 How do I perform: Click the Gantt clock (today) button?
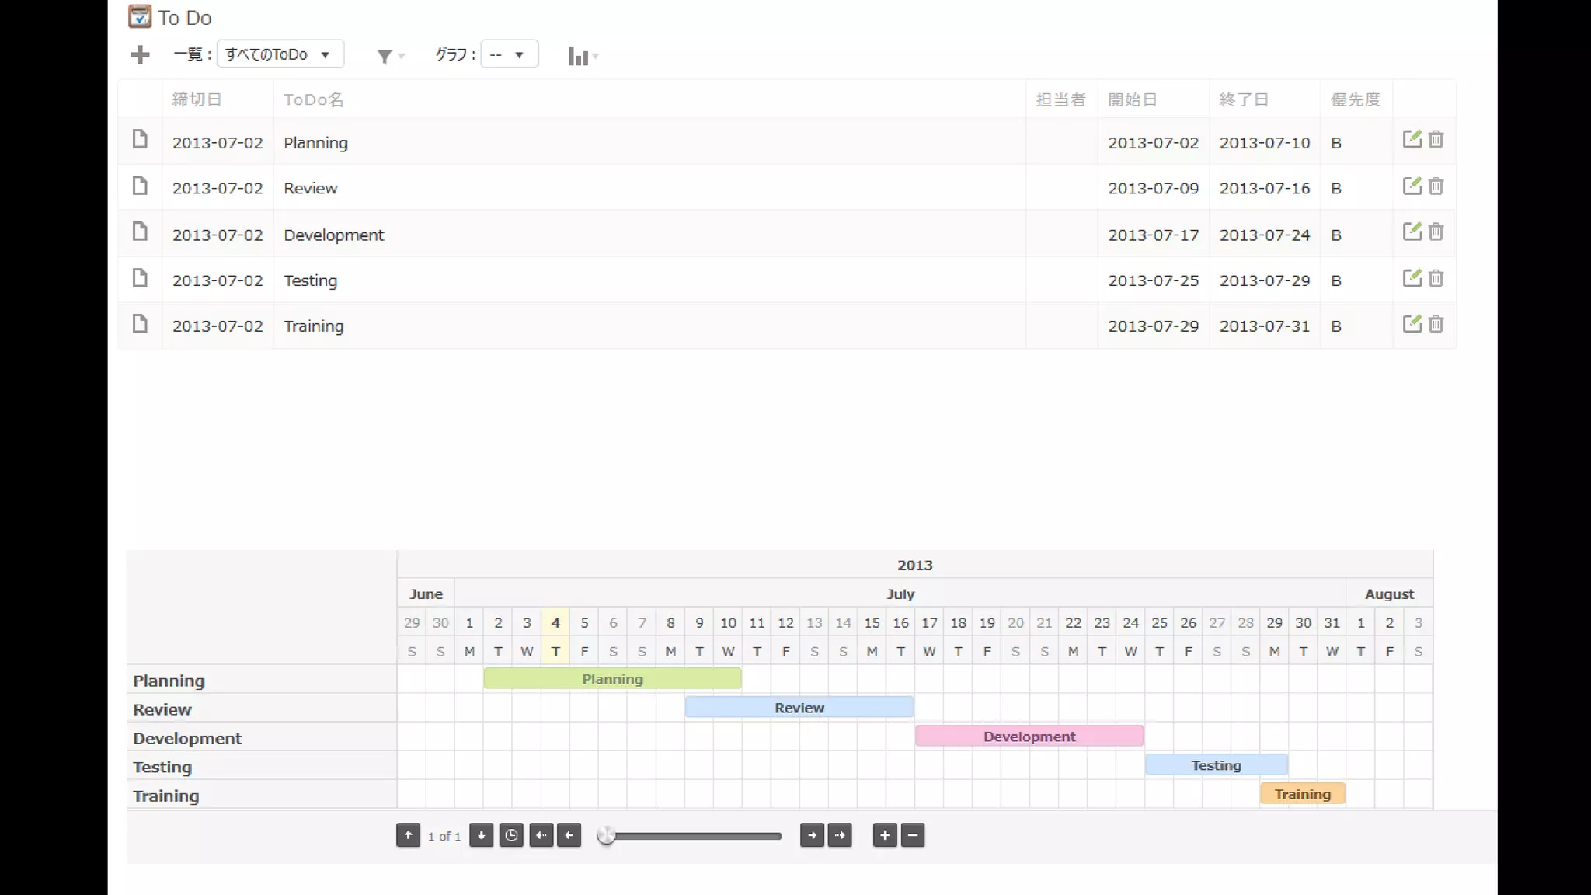pos(511,835)
